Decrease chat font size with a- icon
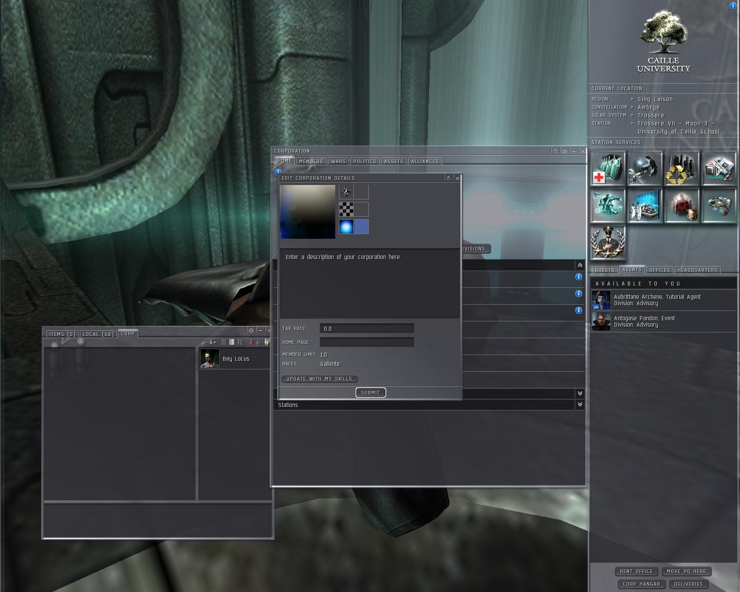The image size is (740, 592). [204, 343]
